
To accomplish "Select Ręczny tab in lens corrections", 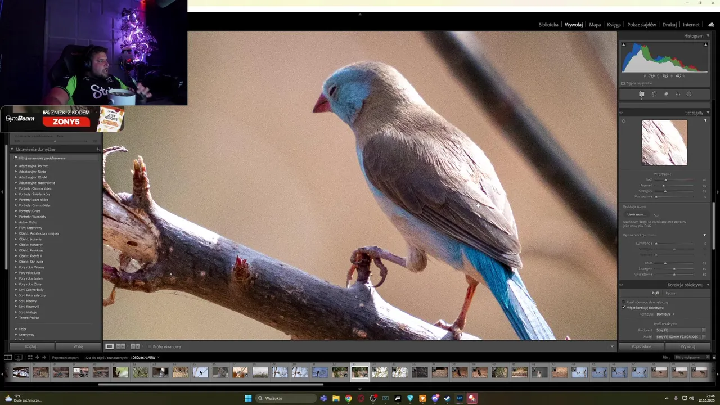I will 670,293.
